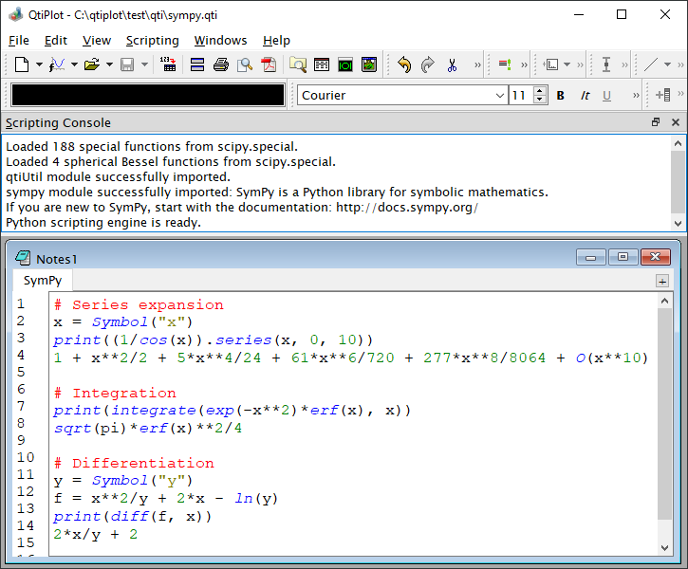Click the Cut scissors icon
The image size is (688, 569).
tap(452, 64)
